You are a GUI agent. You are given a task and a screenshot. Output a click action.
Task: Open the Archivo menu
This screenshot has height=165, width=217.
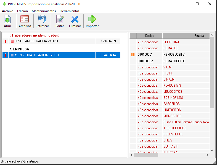[7, 11]
